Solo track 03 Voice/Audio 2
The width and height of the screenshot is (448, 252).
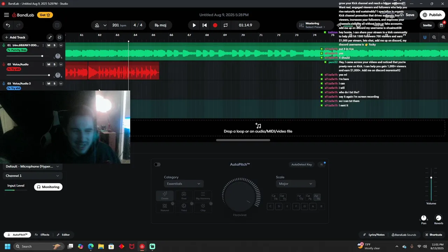(54, 83)
